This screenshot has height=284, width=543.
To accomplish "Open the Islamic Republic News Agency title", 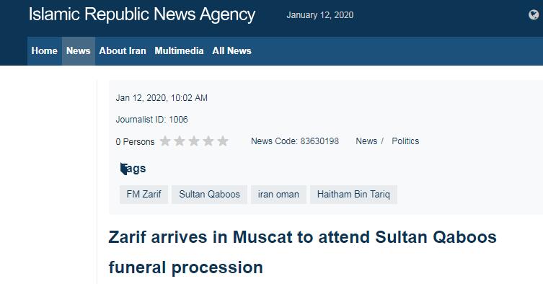I will click(142, 15).
